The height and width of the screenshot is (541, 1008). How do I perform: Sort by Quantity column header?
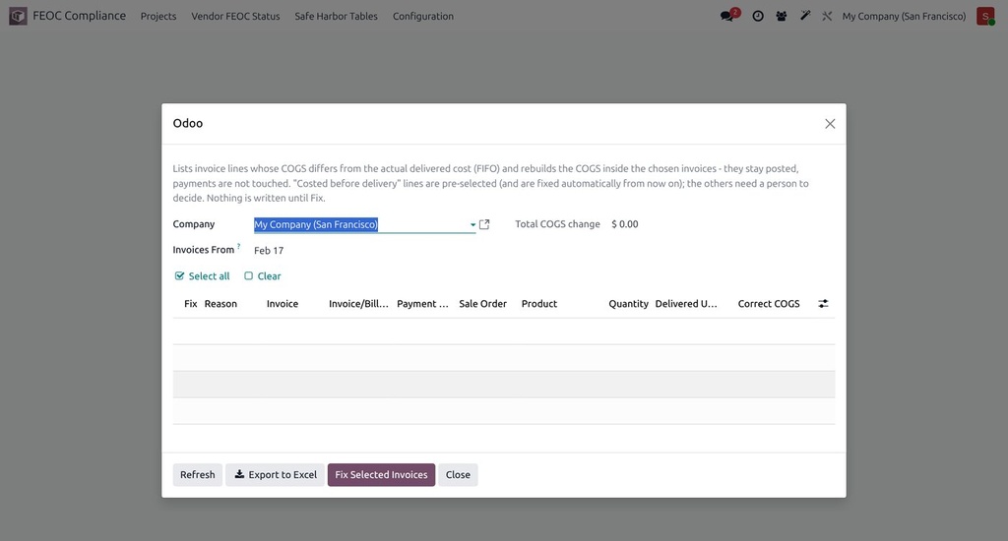[x=628, y=304]
